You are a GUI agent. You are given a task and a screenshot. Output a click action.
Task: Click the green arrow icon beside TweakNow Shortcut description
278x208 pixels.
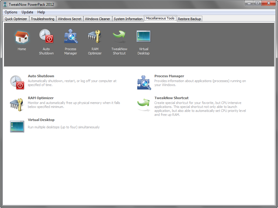pos(144,105)
